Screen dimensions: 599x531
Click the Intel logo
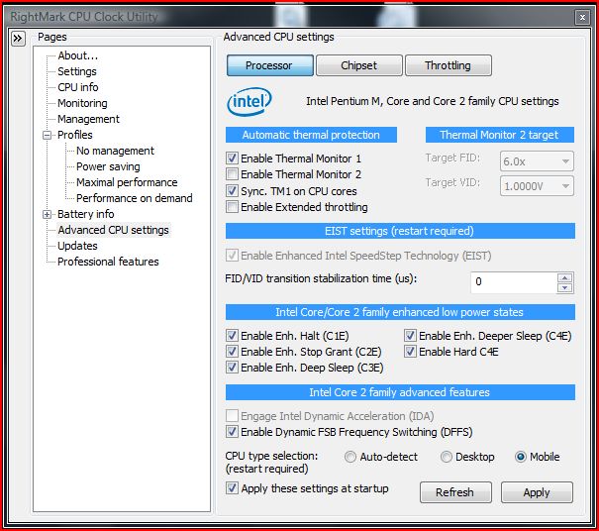click(x=250, y=102)
